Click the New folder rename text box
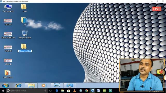Image resolution: width=166 pixels, height=93 pixels. coord(25,51)
